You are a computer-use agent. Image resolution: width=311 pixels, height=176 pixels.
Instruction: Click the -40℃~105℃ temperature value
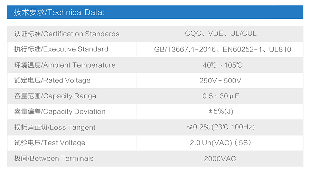[220, 65]
